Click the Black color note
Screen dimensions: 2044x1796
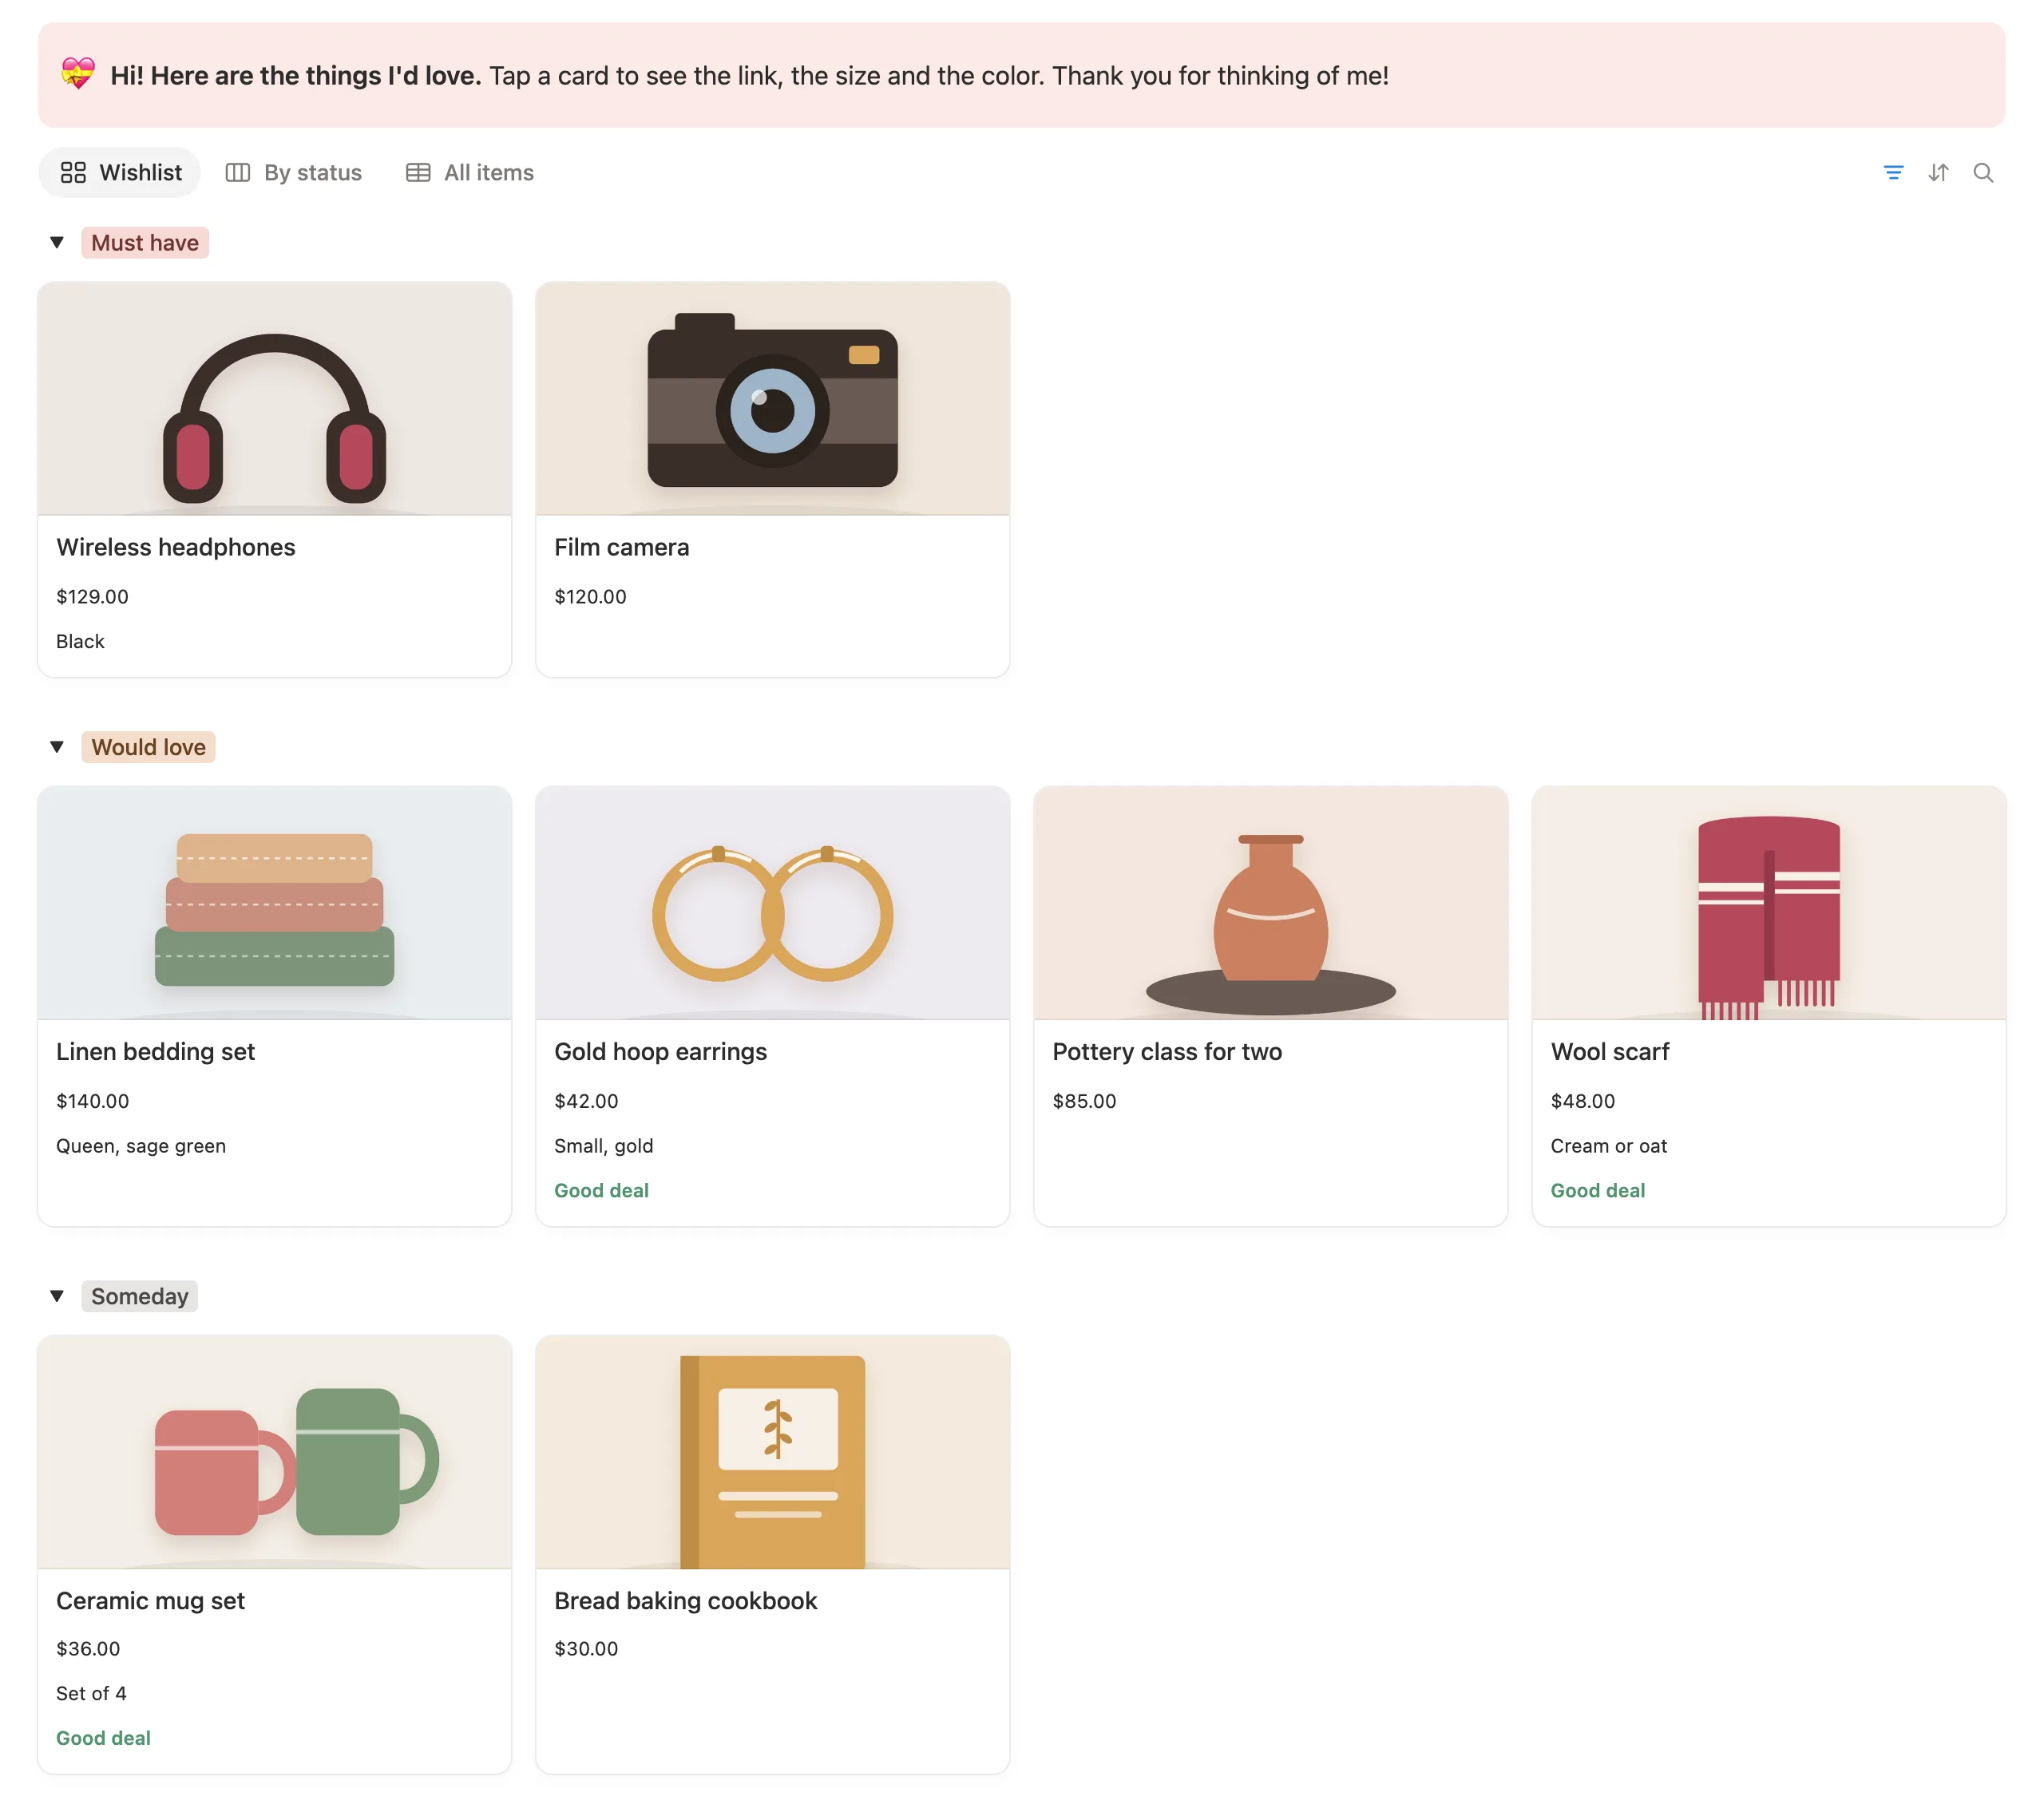[80, 642]
